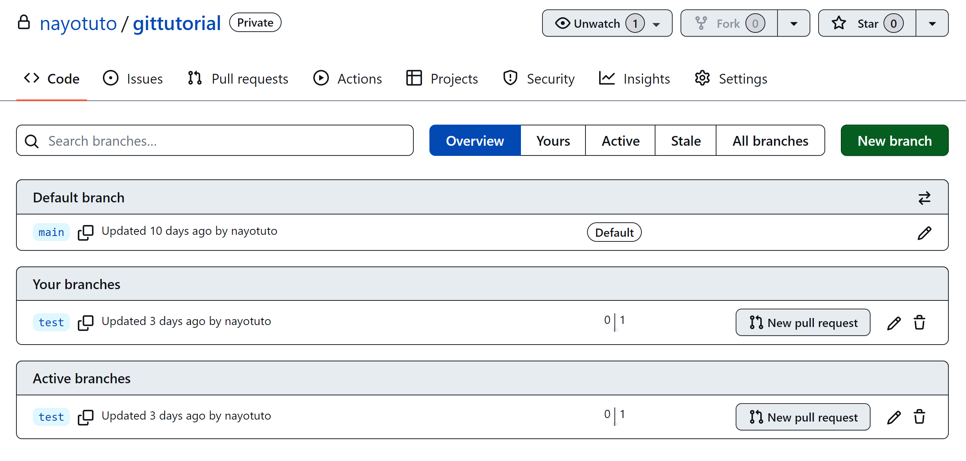Create a new branch

pyautogui.click(x=894, y=141)
